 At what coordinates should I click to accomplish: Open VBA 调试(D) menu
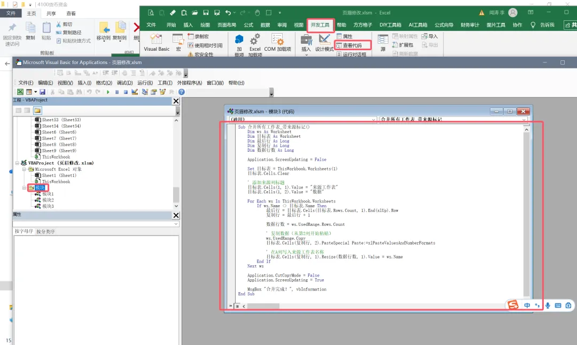tap(124, 83)
